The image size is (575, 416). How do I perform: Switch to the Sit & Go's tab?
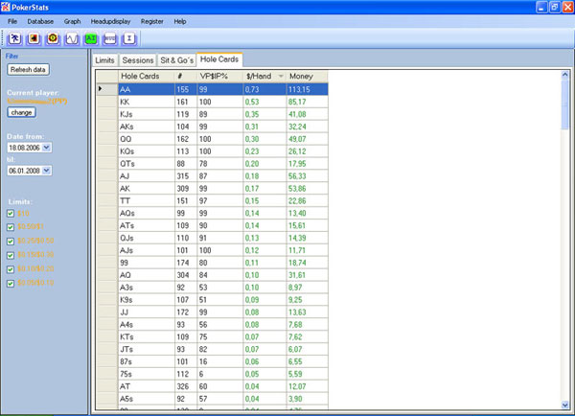tap(176, 60)
